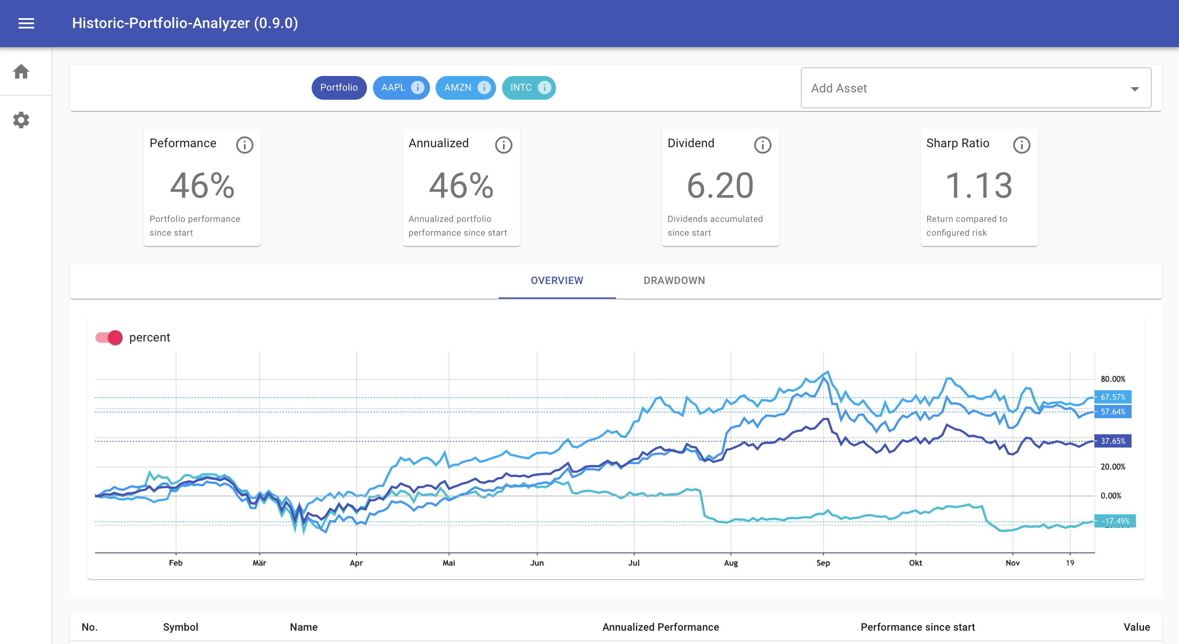Show info for the AAPL chip
The width and height of the screenshot is (1179, 644).
pyautogui.click(x=417, y=88)
